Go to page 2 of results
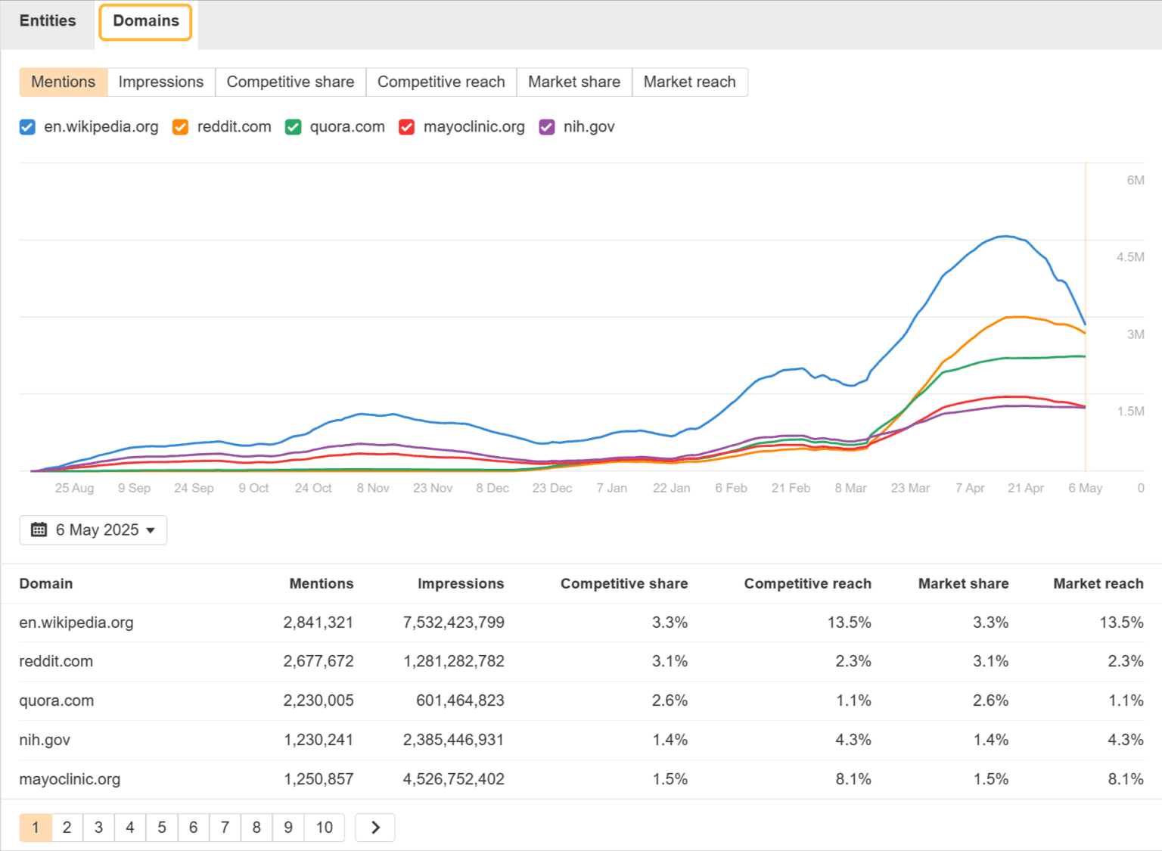Screen dimensions: 1162x851 67,828
